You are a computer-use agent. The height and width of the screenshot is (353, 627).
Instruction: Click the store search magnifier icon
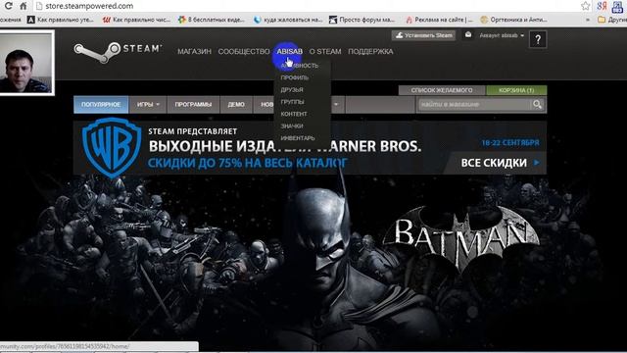click(x=537, y=105)
